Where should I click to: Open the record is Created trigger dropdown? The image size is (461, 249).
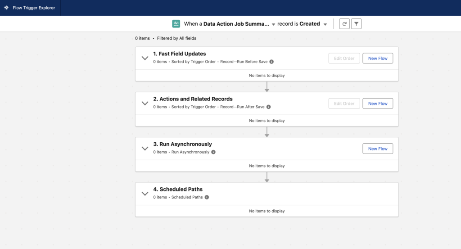point(325,24)
